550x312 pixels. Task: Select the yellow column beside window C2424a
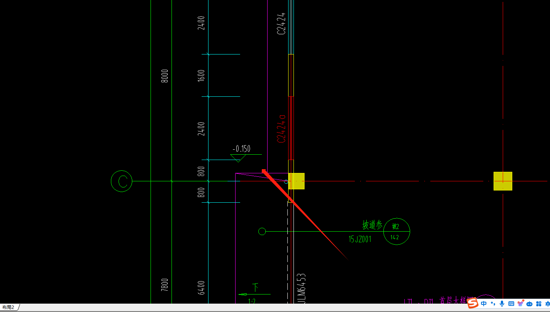coord(296,181)
